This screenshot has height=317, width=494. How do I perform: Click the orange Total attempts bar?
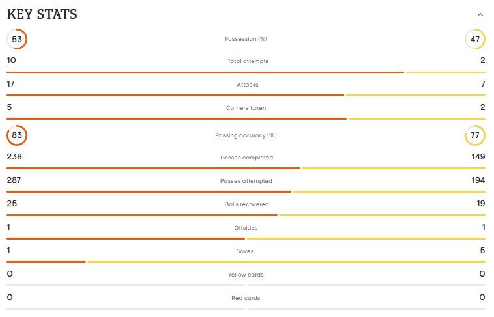(x=205, y=72)
